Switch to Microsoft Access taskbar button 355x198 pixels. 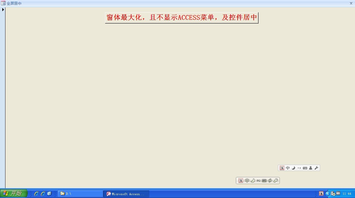coord(126,194)
